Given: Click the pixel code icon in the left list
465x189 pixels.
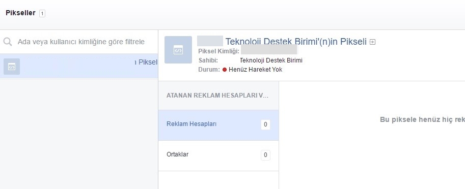Looking at the screenshot, I should (x=12, y=67).
